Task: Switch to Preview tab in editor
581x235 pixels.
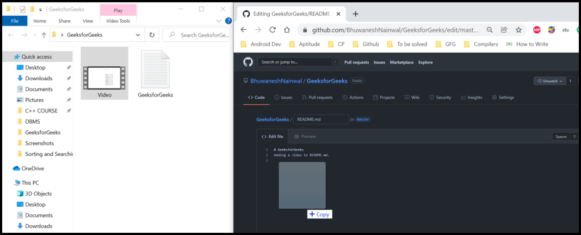Action: 305,136
